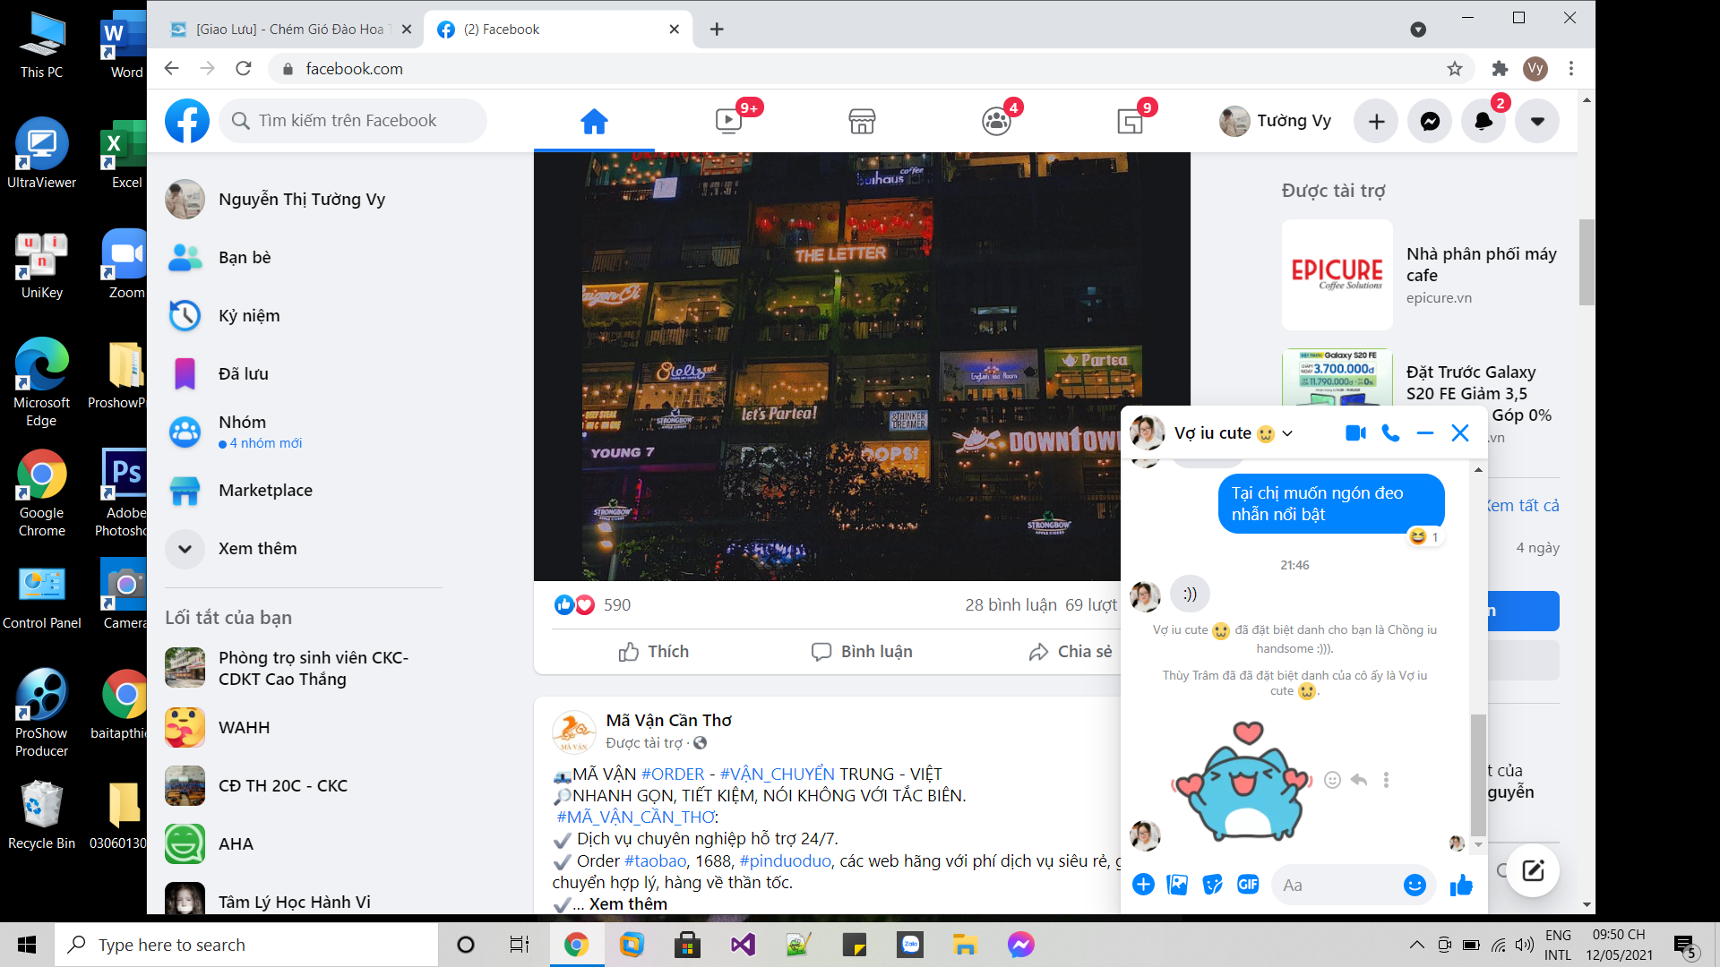Open Messenger icon in header
The image size is (1720, 967).
1430,121
